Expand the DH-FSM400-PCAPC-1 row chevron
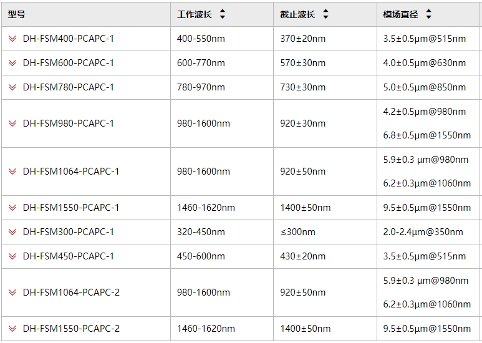Screen dimensions: 482x343 tap(12, 39)
